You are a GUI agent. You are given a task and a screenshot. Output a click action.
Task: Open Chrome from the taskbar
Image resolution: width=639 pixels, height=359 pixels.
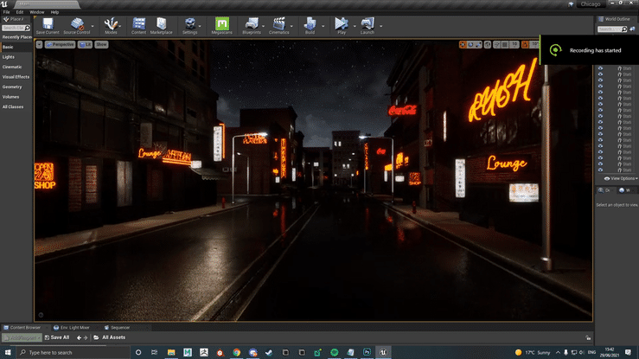(236, 352)
